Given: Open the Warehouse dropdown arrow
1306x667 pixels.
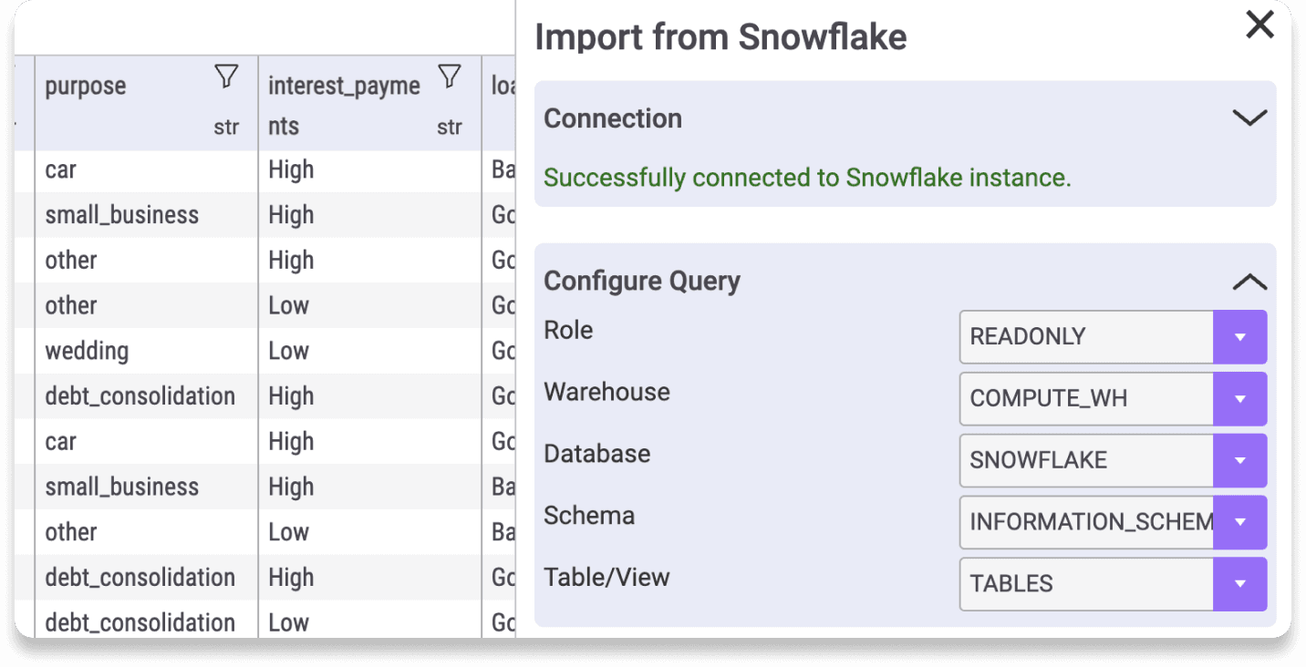Looking at the screenshot, I should tap(1239, 398).
